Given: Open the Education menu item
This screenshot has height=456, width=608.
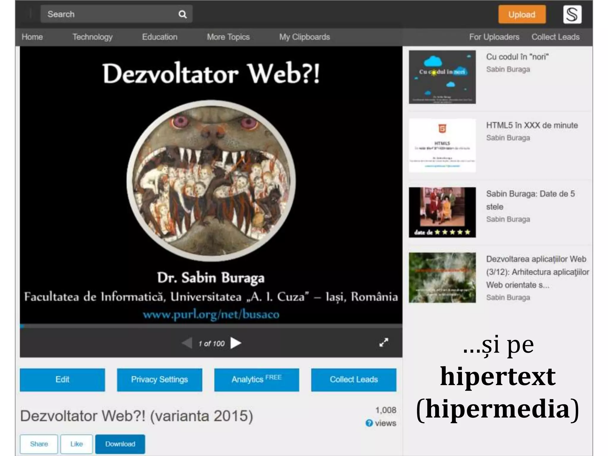Looking at the screenshot, I should point(159,37).
